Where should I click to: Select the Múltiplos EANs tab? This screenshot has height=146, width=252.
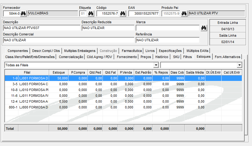pyautogui.click(x=198, y=51)
